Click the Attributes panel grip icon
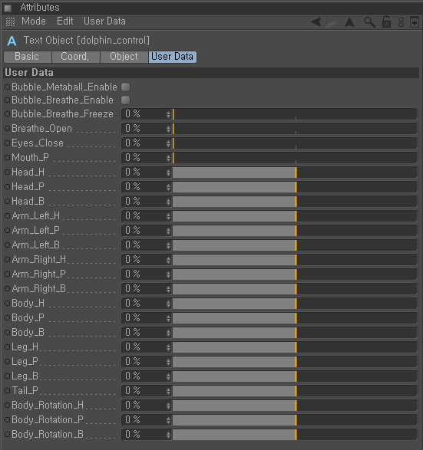This screenshot has width=423, height=450. pos(8,8)
